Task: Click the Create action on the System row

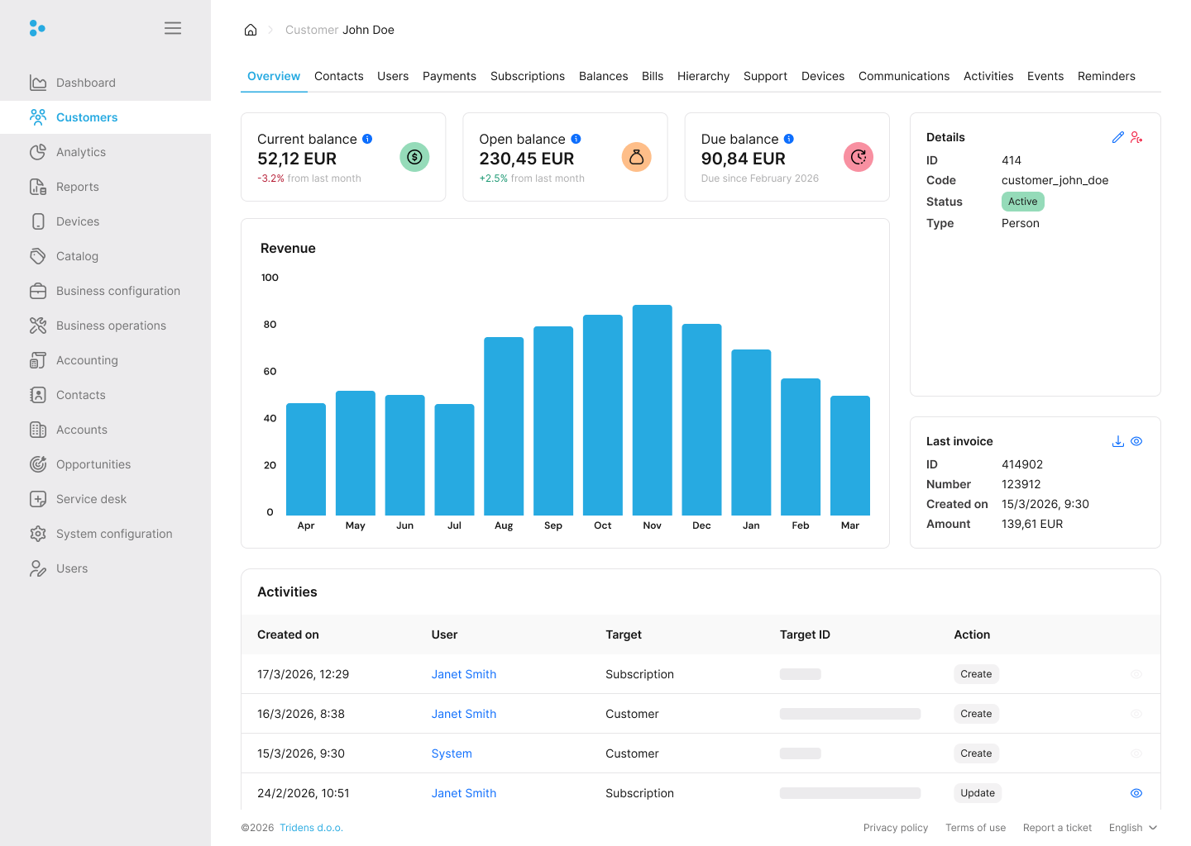Action: [976, 753]
